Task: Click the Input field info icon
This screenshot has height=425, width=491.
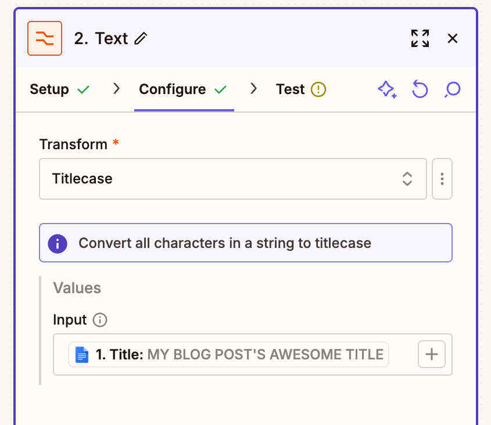Action: [x=100, y=320]
